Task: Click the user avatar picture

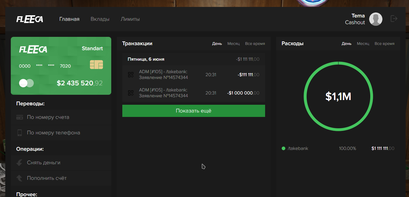Action: [376, 19]
